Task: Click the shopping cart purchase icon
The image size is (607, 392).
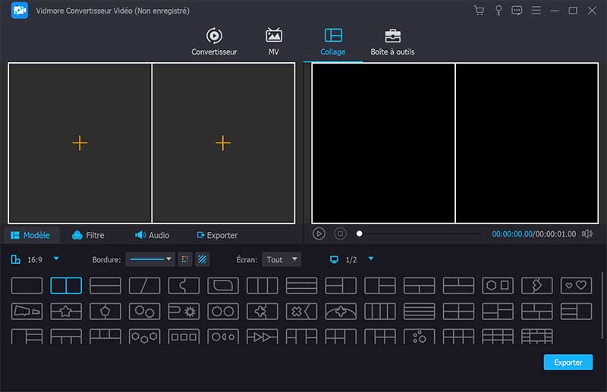Action: (x=479, y=11)
